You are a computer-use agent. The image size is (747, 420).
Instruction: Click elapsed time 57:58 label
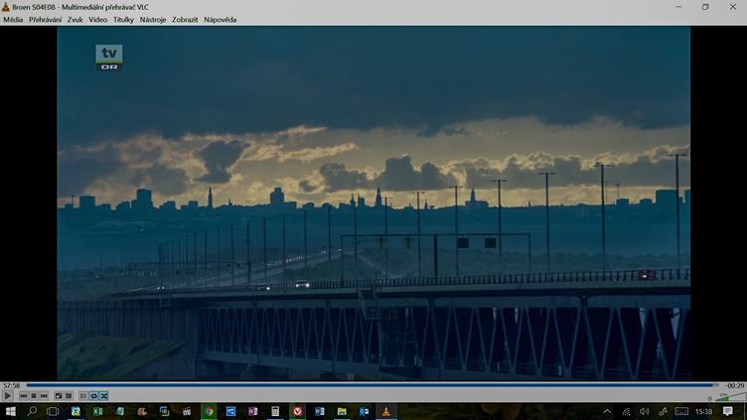(12, 385)
